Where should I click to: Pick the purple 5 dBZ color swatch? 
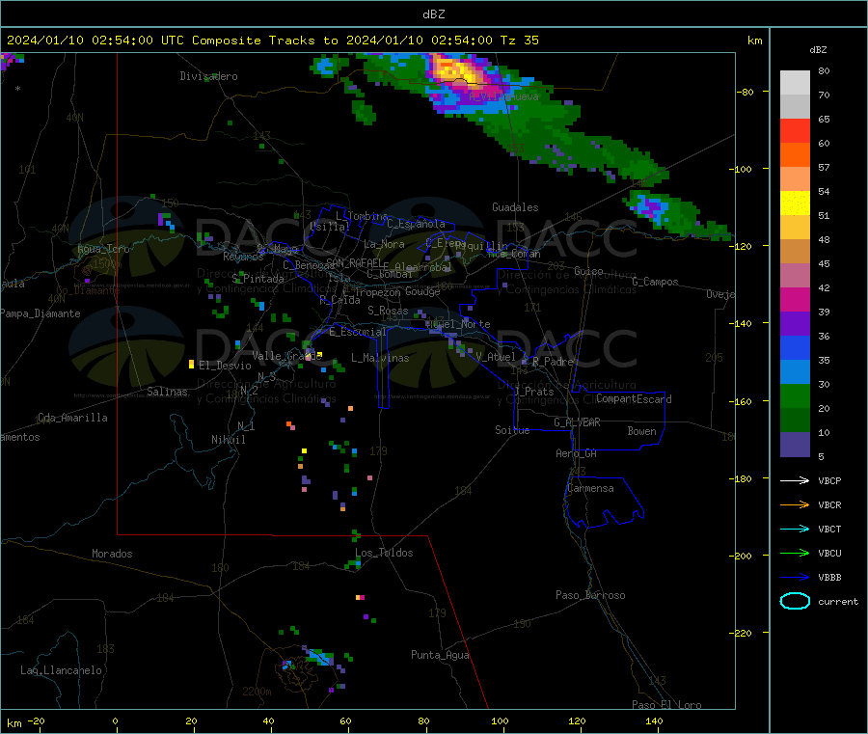[x=795, y=445]
